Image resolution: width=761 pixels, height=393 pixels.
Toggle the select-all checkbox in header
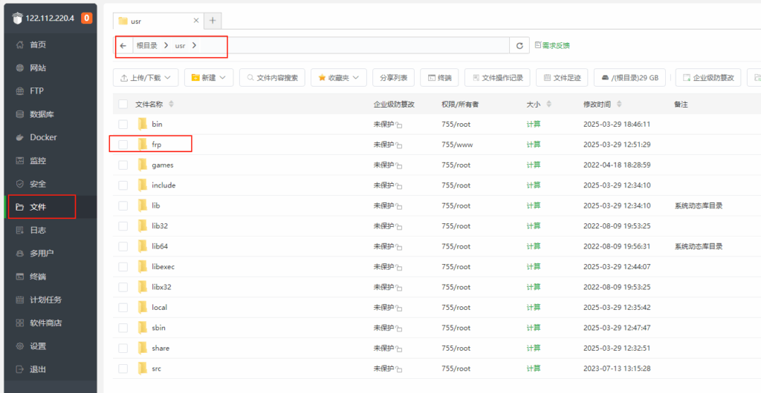coord(123,104)
